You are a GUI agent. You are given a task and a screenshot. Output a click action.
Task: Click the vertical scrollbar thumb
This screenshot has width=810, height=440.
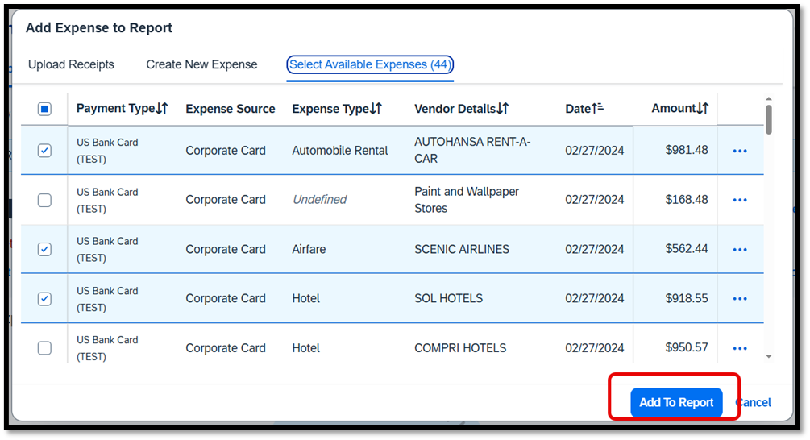768,119
